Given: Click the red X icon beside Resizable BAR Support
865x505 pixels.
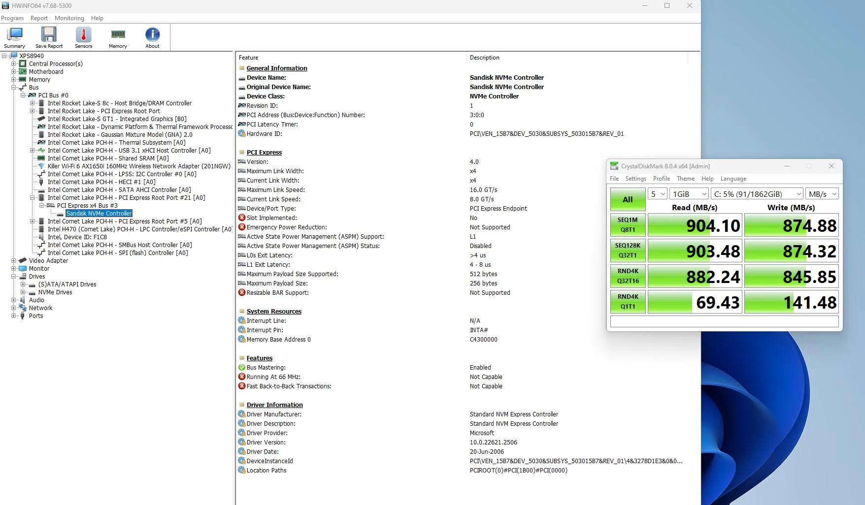Looking at the screenshot, I should pyautogui.click(x=242, y=292).
